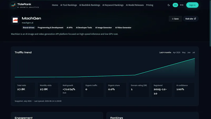
Task: Open AI Model Releases
Action: pos(135,5)
